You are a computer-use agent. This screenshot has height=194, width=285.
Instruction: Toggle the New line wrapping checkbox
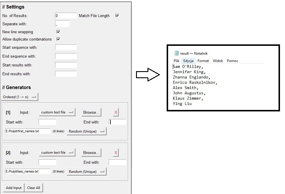tap(58, 32)
